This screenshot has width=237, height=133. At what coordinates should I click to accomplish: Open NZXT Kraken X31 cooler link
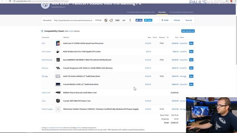[x=82, y=52]
